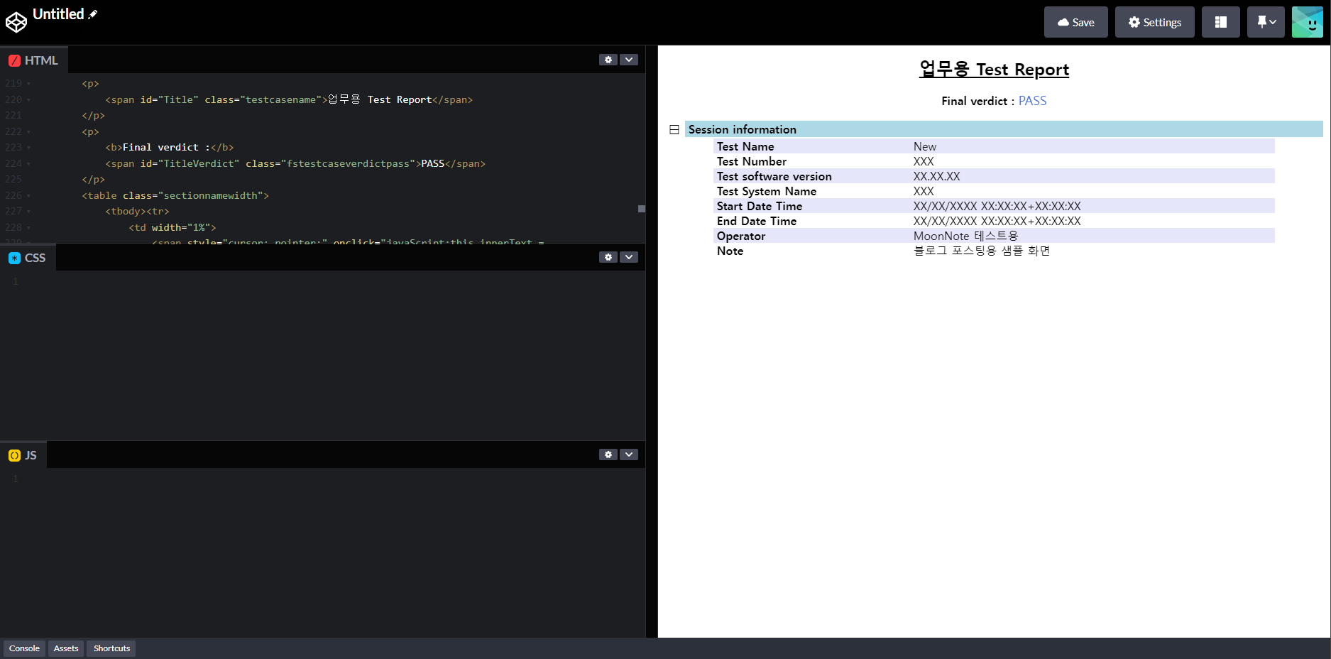Click the CSS tab asterisk icon
This screenshot has width=1331, height=659.
(14, 258)
